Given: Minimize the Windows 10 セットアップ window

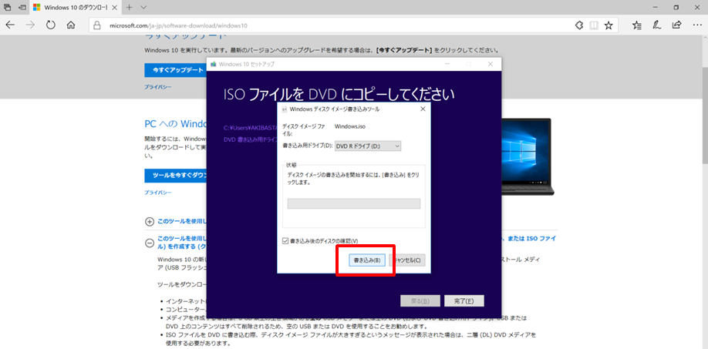Looking at the screenshot, I should pyautogui.click(x=447, y=64).
